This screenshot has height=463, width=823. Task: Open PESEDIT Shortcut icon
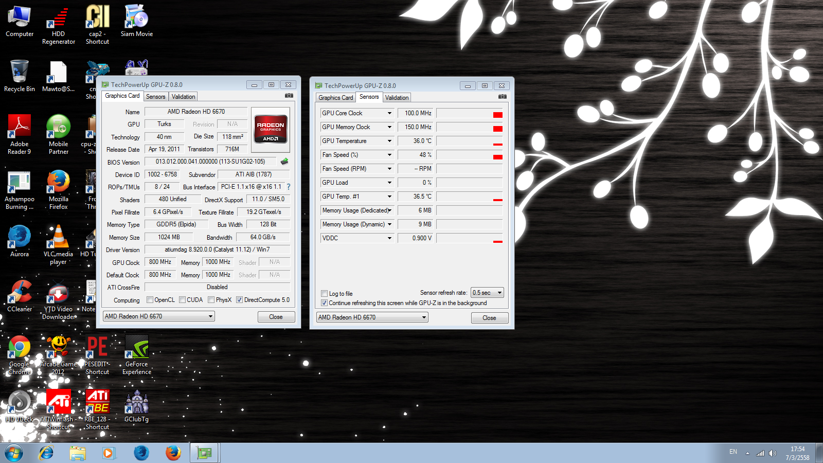click(97, 355)
